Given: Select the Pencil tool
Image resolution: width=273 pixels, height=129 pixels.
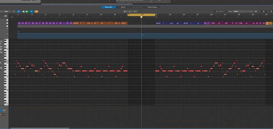Looking at the screenshot, I should [130, 11].
